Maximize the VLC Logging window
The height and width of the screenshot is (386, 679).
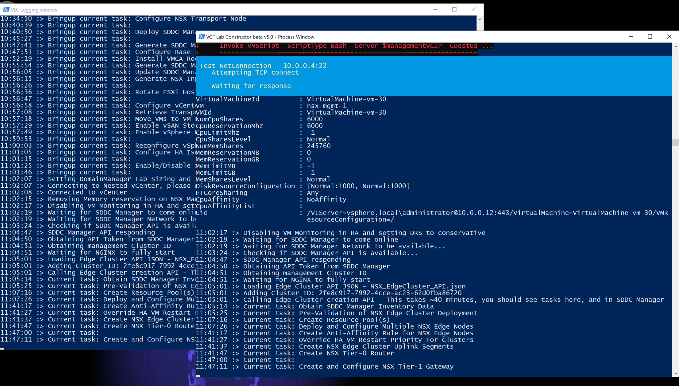[x=454, y=10]
